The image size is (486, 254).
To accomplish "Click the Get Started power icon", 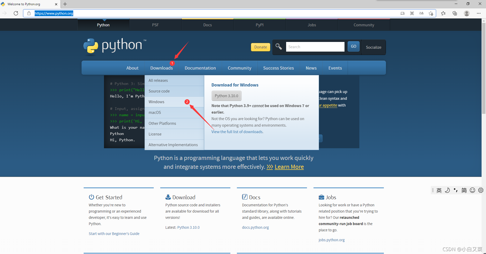I will click(x=91, y=197).
